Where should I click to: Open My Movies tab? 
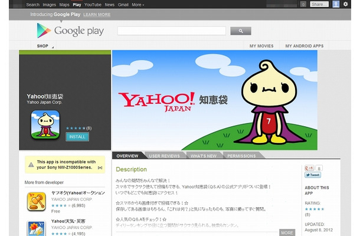tap(261, 46)
